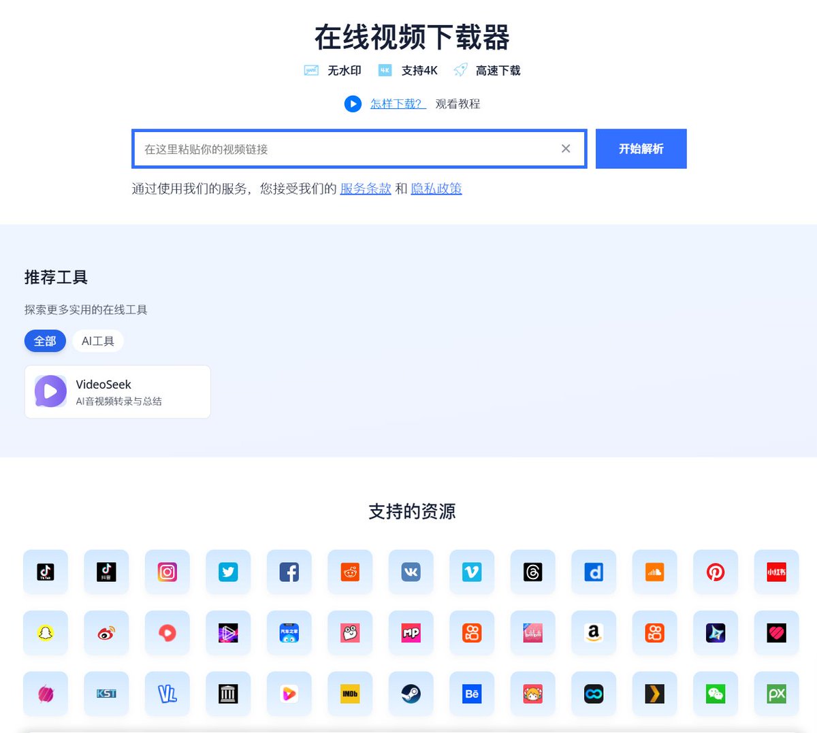Choose the Pinterest icon
Image resolution: width=817 pixels, height=733 pixels.
click(716, 572)
